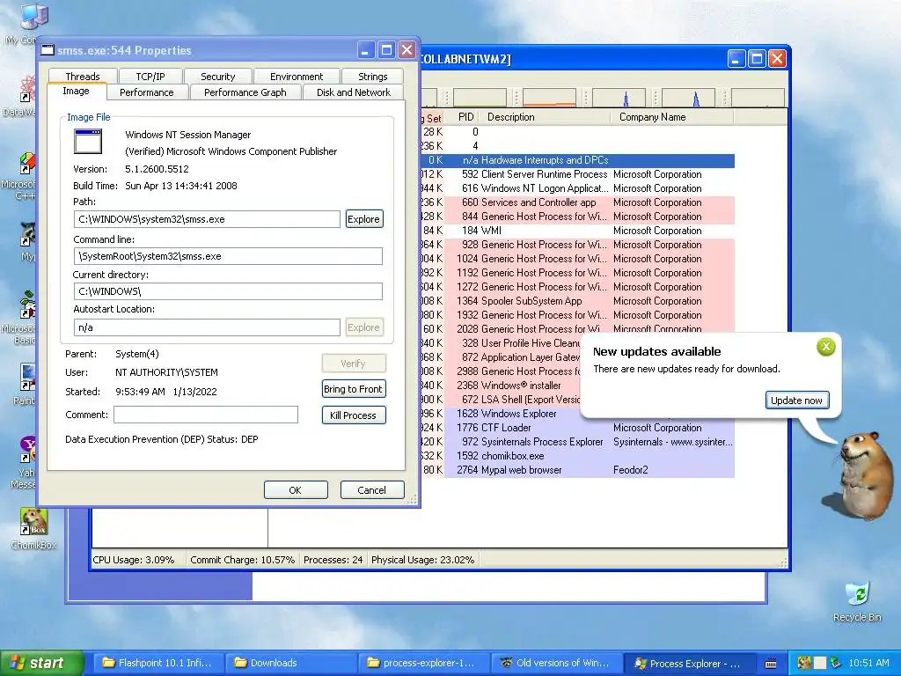Switch to Flashpoint 10.1 taskbar item
901x676 pixels.
pos(159,664)
